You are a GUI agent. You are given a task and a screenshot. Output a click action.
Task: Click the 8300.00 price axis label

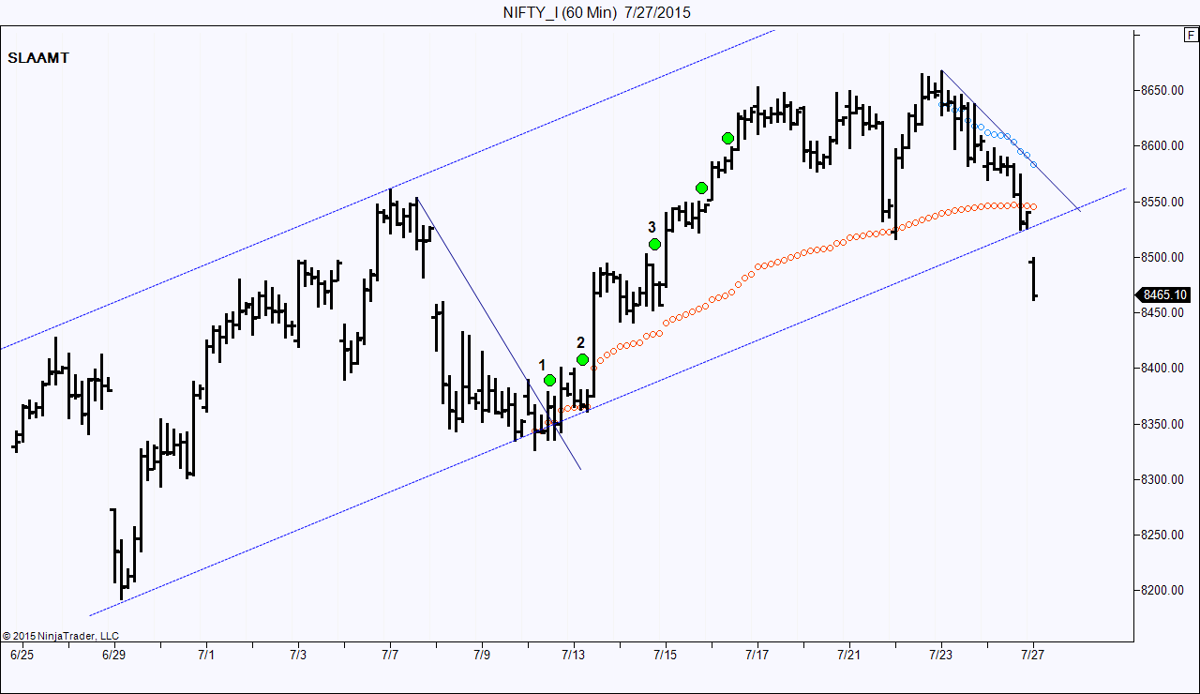(1162, 479)
